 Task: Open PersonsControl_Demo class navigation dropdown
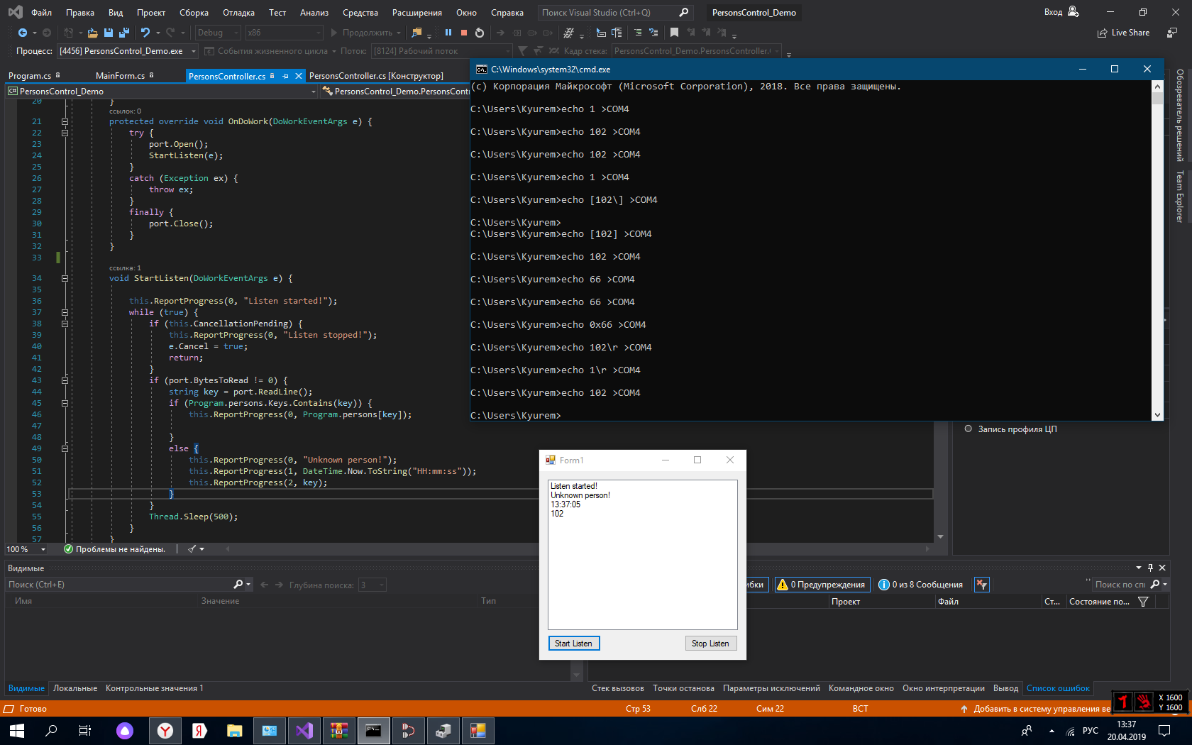click(162, 92)
